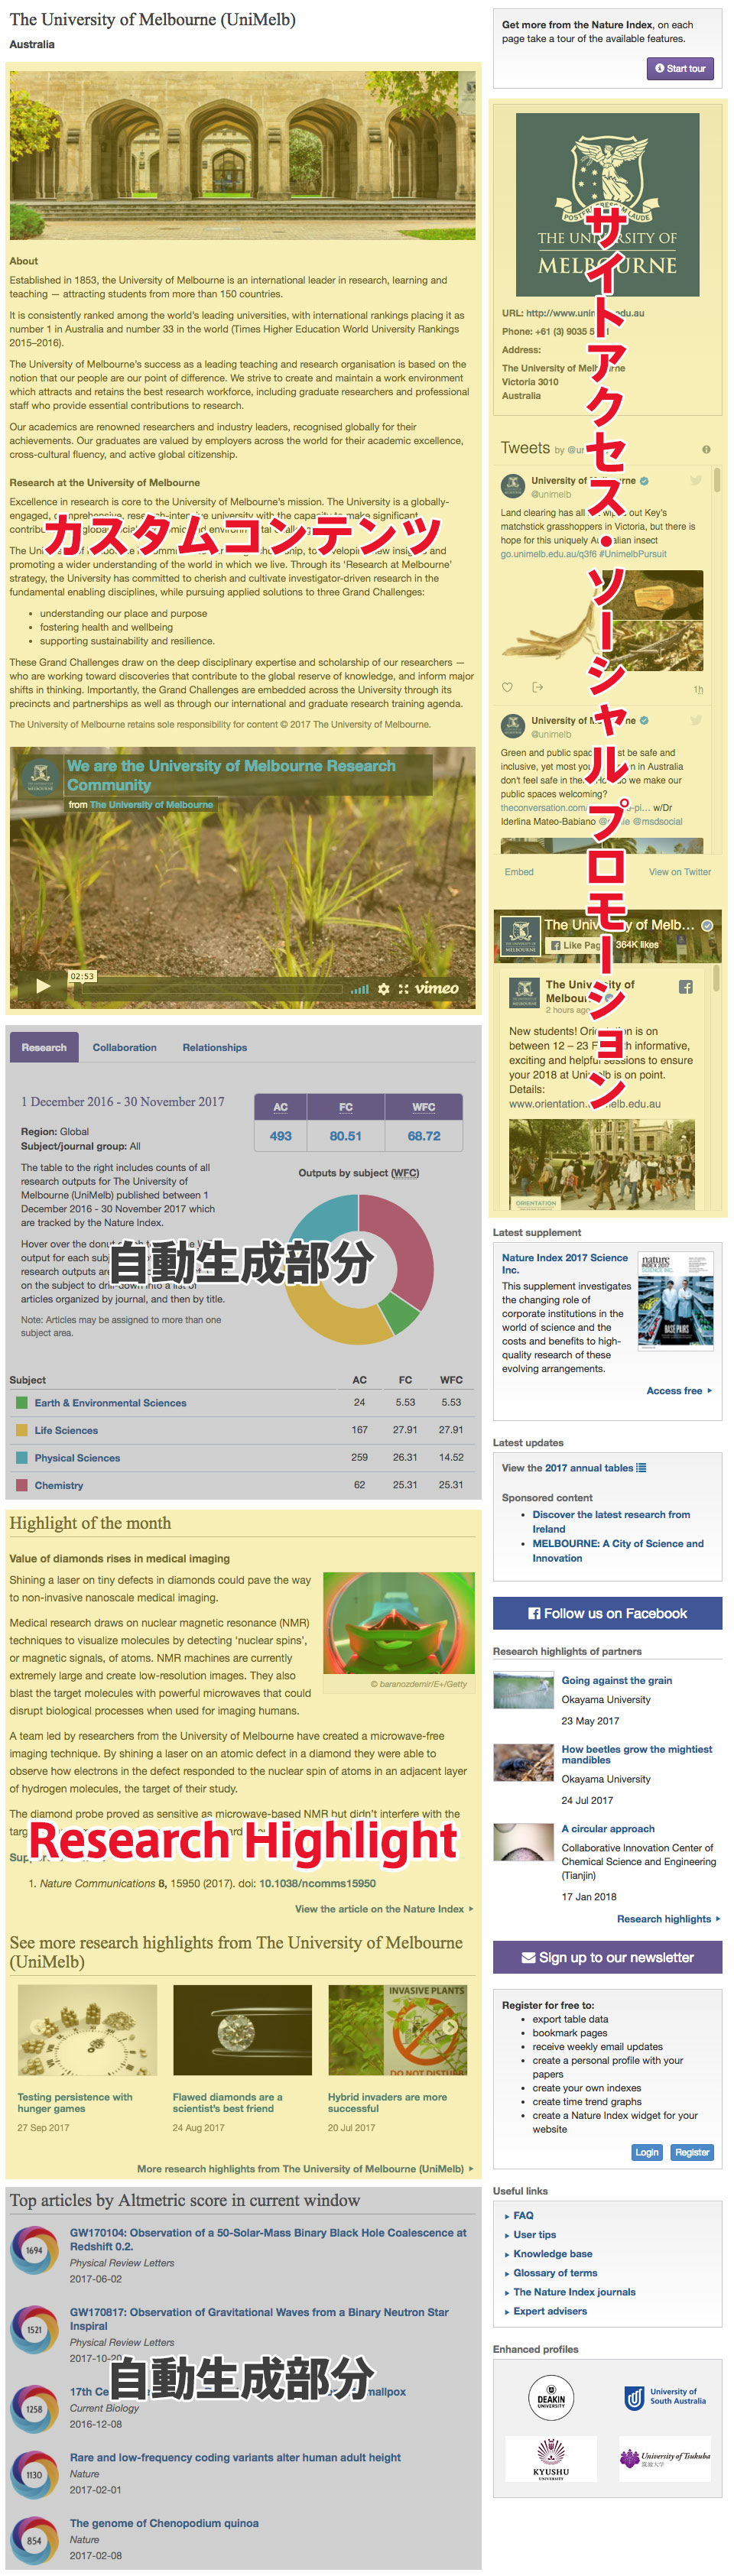Viewport: 734px width, 2576px height.
Task: Click the Facebook icon on the orientation post
Action: (686, 987)
